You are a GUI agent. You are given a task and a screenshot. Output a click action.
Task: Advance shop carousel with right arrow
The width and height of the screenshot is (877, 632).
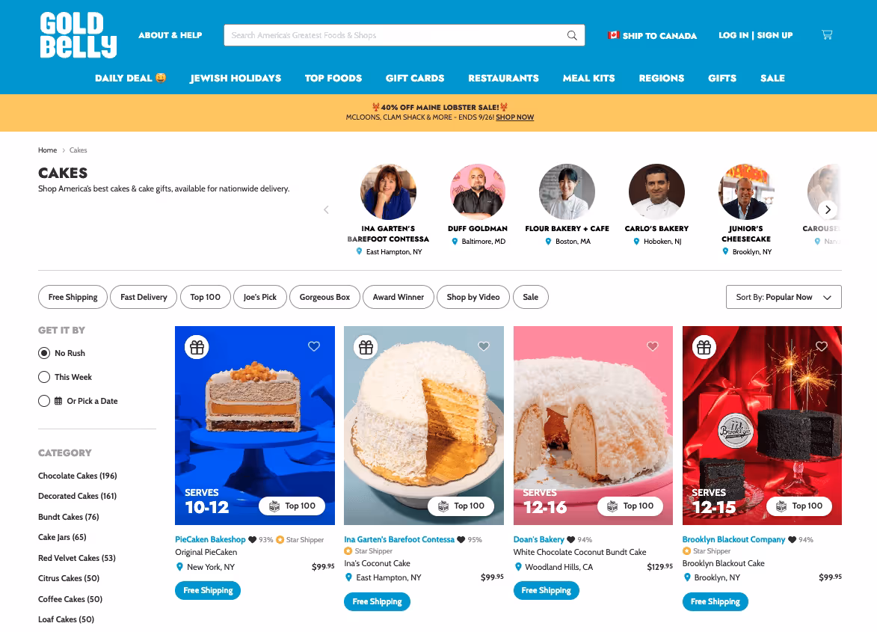pos(828,209)
